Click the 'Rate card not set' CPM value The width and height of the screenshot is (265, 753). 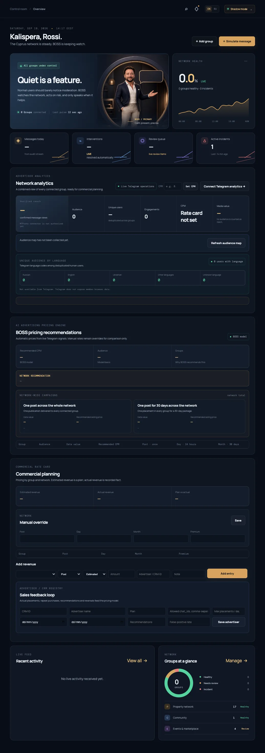click(192, 217)
